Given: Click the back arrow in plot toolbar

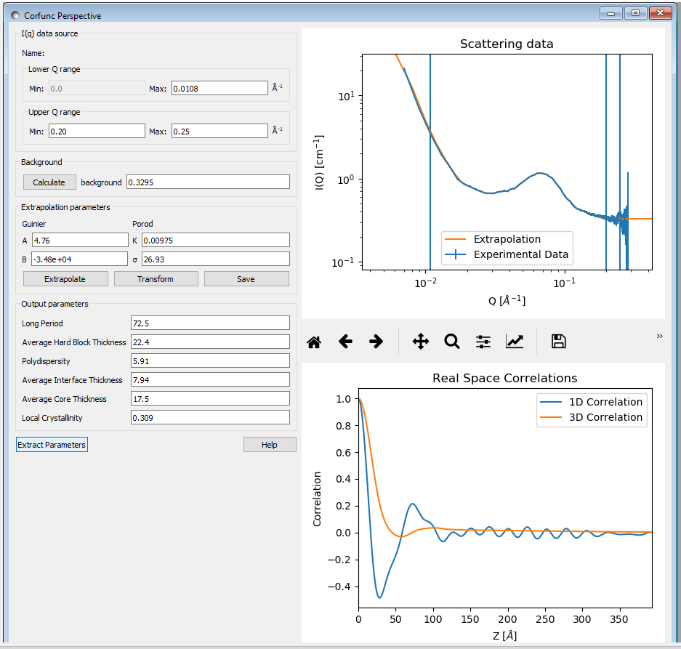Looking at the screenshot, I should [345, 342].
